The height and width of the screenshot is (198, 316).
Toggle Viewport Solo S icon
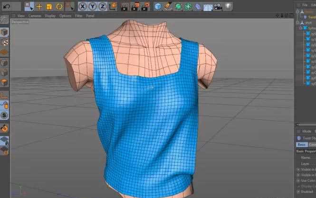(x=4, y=115)
